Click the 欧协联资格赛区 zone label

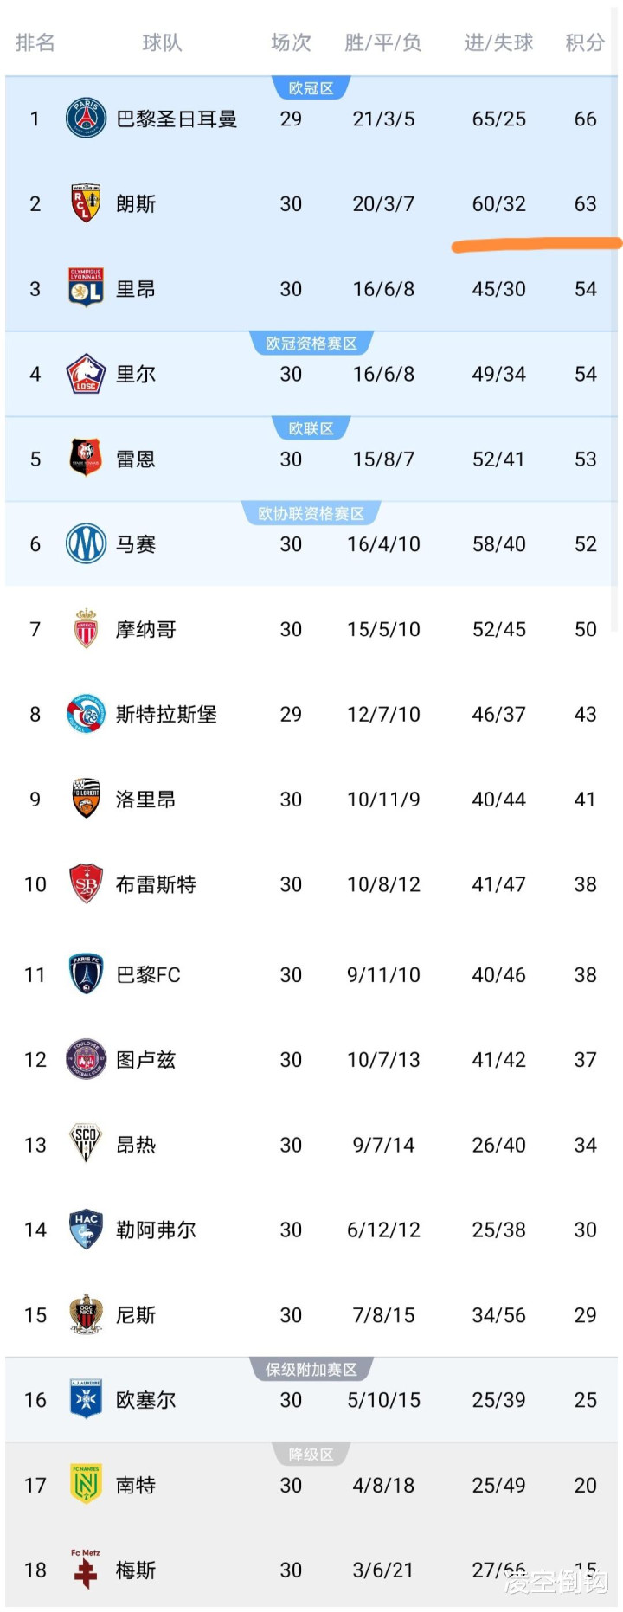311,514
